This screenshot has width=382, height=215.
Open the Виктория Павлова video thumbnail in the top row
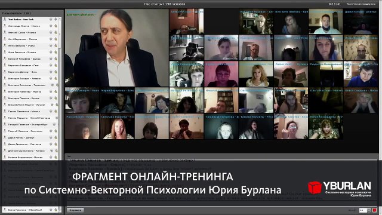pos(291,21)
